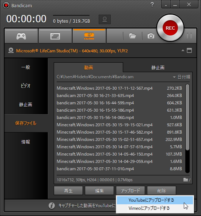The image size is (201, 216).
Task: Click the Bandicam red logo icon in title bar
Action: [6, 5]
